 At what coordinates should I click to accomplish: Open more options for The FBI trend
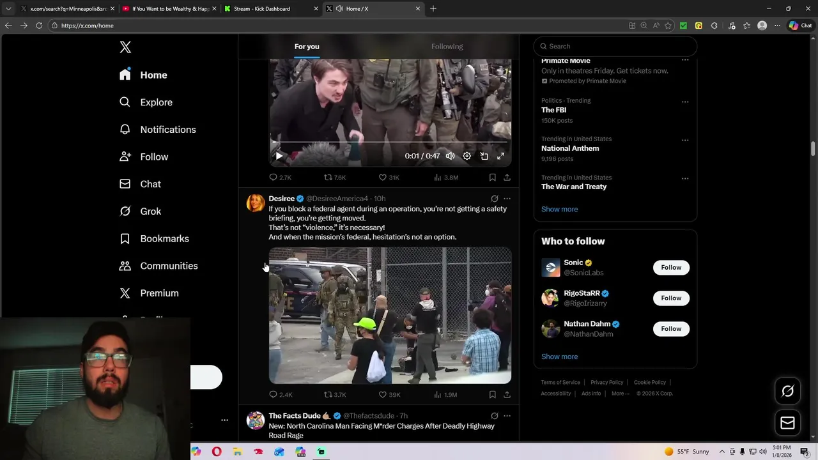pyautogui.click(x=685, y=102)
